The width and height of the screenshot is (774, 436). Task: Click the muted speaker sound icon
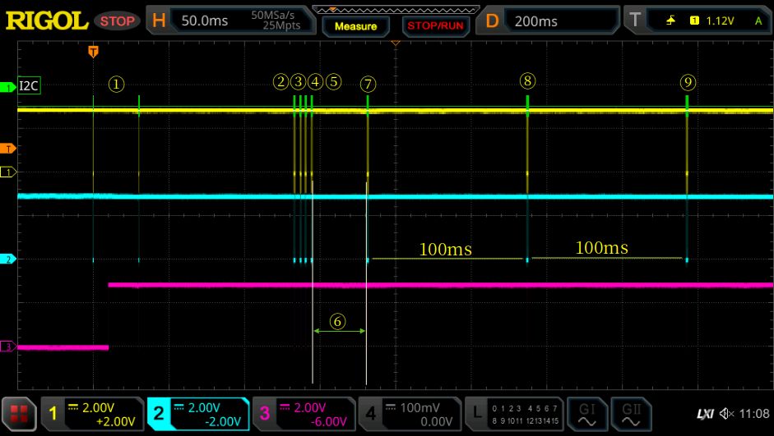point(726,414)
